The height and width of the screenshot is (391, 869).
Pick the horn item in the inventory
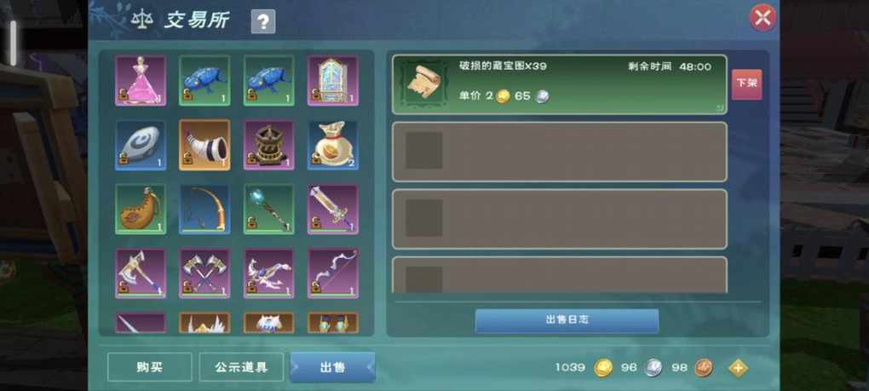point(204,145)
